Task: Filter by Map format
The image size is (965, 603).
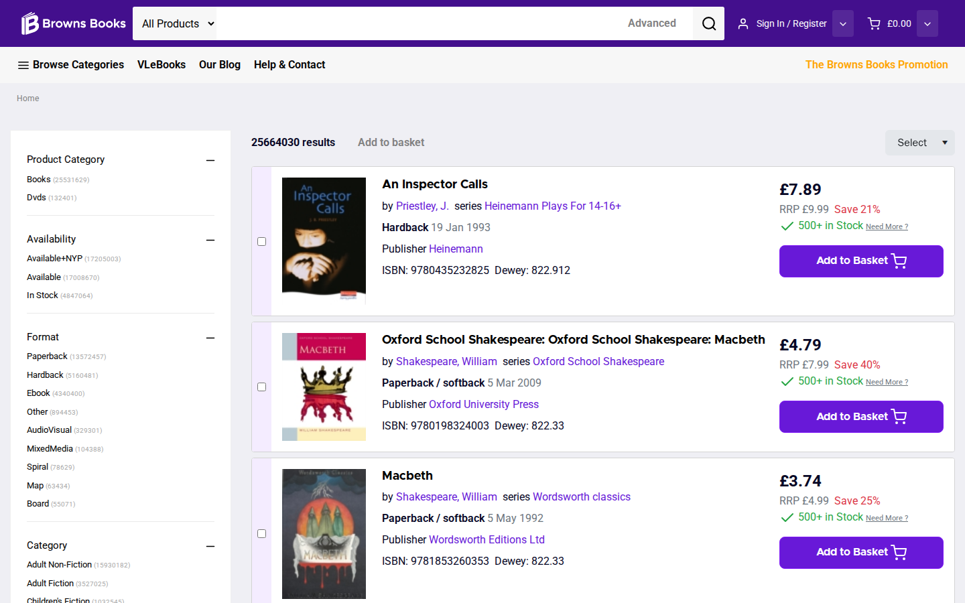Action: [x=35, y=486]
